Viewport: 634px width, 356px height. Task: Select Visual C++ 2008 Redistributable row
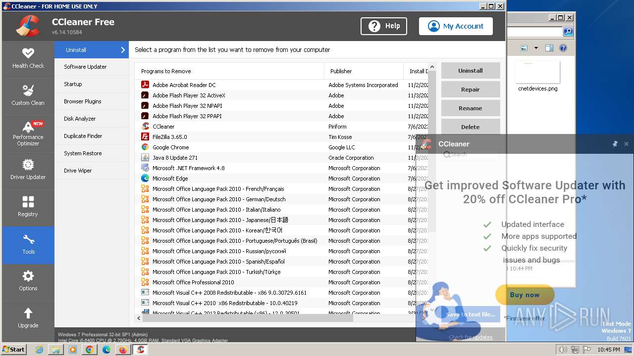282,293
